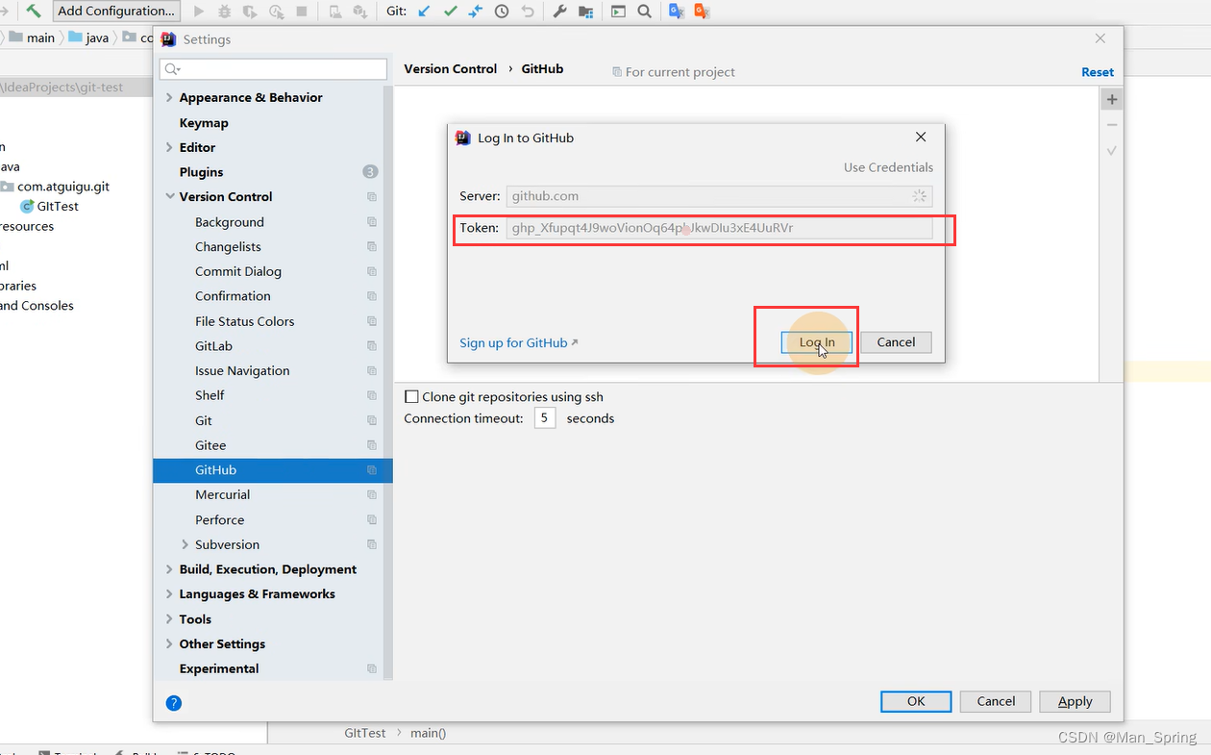The height and width of the screenshot is (755, 1211).
Task: Collapse the Version Control section
Action: click(170, 197)
